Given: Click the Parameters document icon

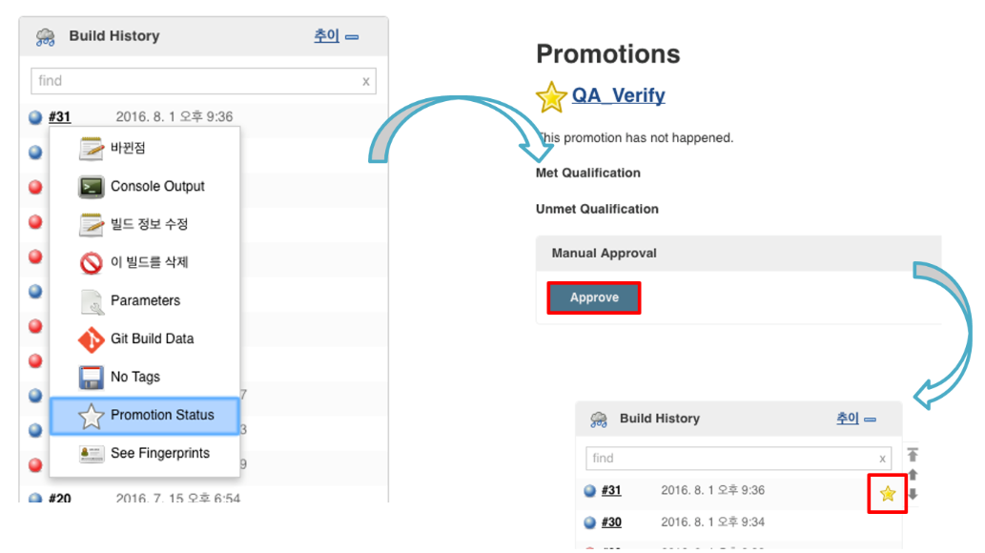Looking at the screenshot, I should tap(92, 301).
